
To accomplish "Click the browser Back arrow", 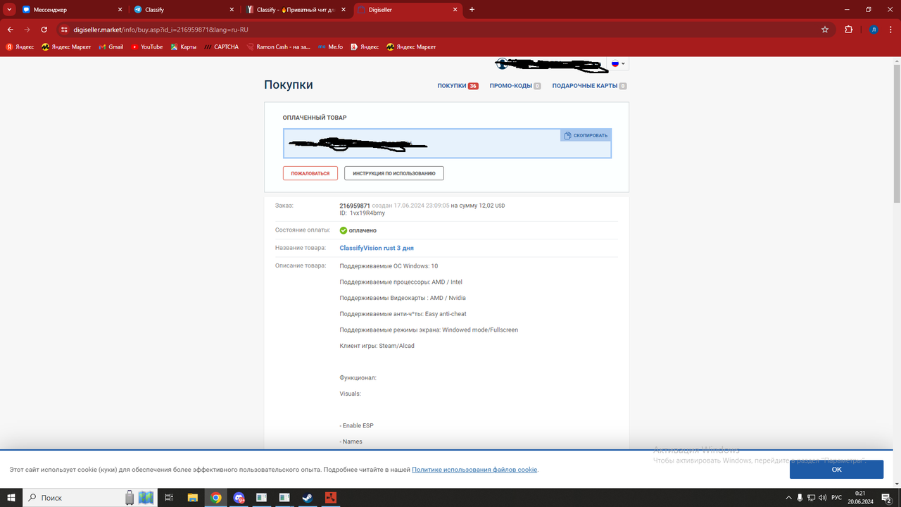I will [11, 30].
